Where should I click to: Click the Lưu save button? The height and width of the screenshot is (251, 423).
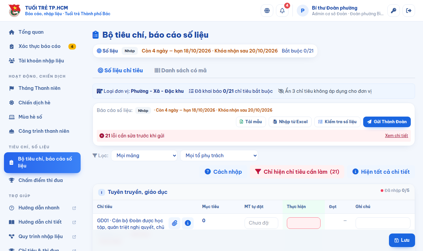coord(402,240)
